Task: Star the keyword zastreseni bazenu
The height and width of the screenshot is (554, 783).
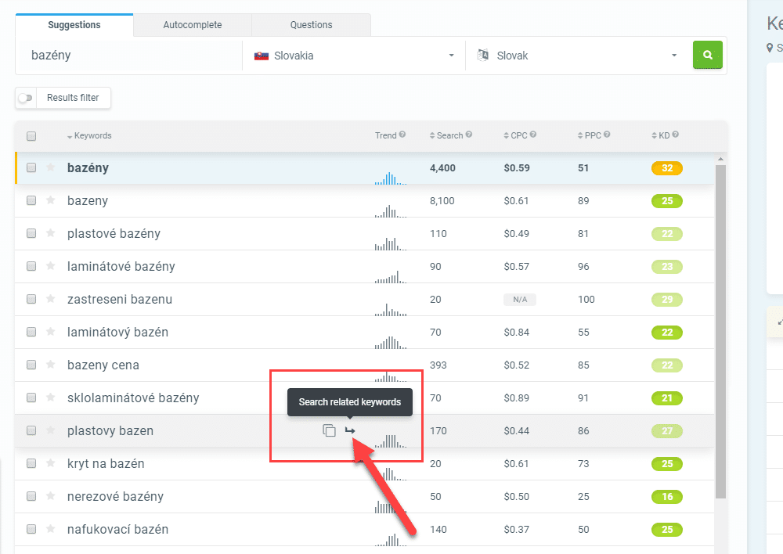Action: tap(50, 299)
